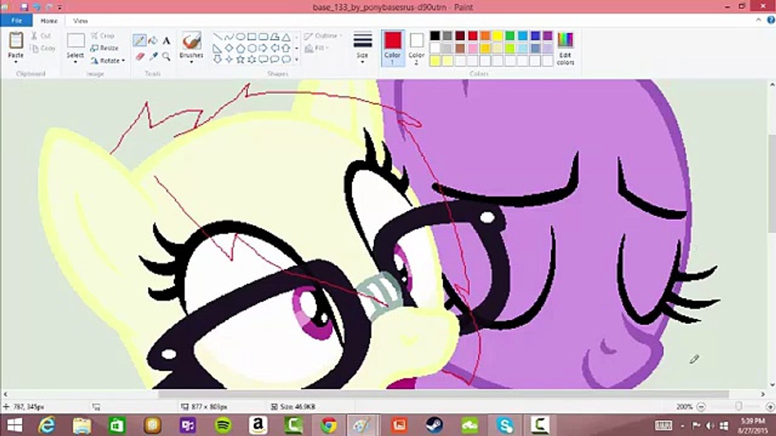Open the File menu
Screen dimensions: 776x436
pyautogui.click(x=16, y=21)
